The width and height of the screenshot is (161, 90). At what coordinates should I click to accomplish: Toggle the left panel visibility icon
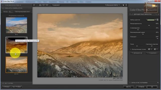pyautogui.click(x=34, y=5)
